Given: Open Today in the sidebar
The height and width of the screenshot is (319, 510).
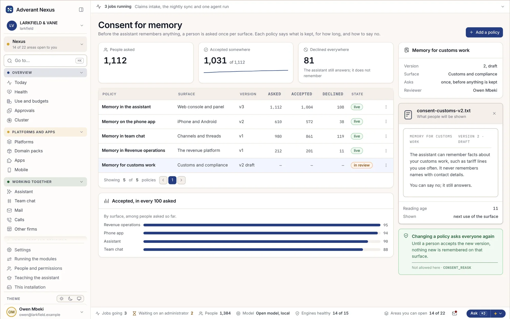Looking at the screenshot, I should pyautogui.click(x=45, y=83).
